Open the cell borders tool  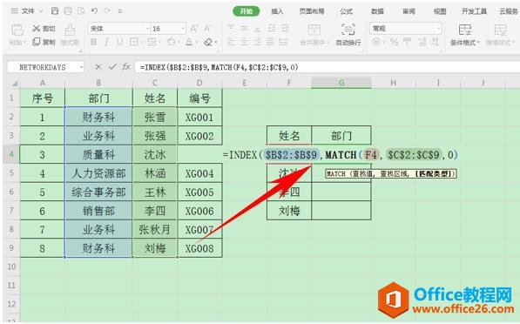click(x=134, y=42)
